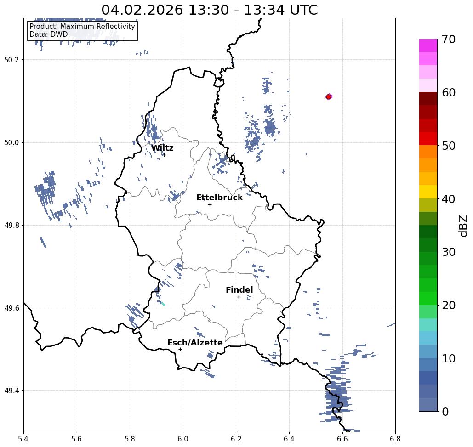Click the bright red swatch just above 50 dBZ
This screenshot has height=447, width=473.
tap(428, 139)
